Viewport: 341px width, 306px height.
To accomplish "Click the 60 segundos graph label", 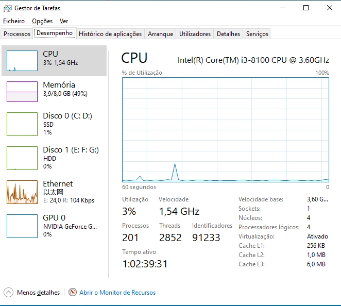I will (139, 187).
